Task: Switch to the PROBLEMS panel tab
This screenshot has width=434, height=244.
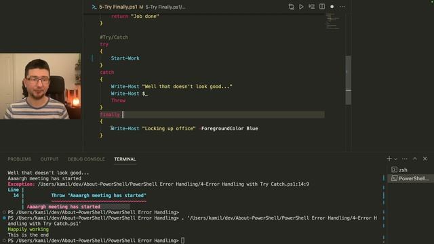Action: tap(20, 159)
